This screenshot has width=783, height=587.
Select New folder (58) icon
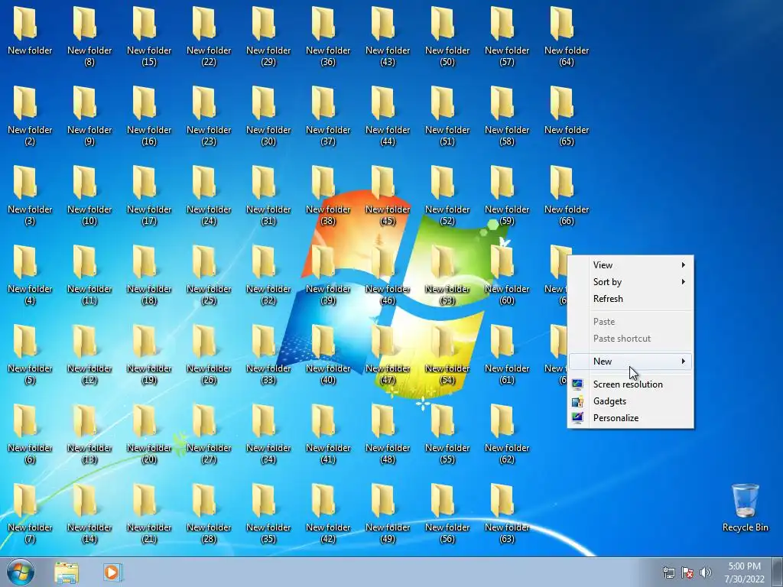tap(502, 103)
